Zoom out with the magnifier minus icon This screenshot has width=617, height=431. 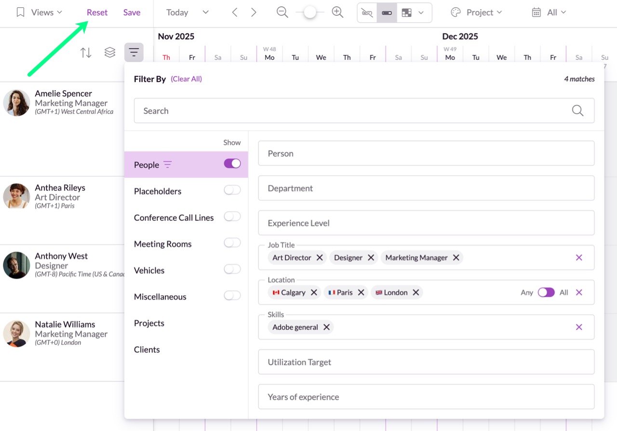point(282,13)
